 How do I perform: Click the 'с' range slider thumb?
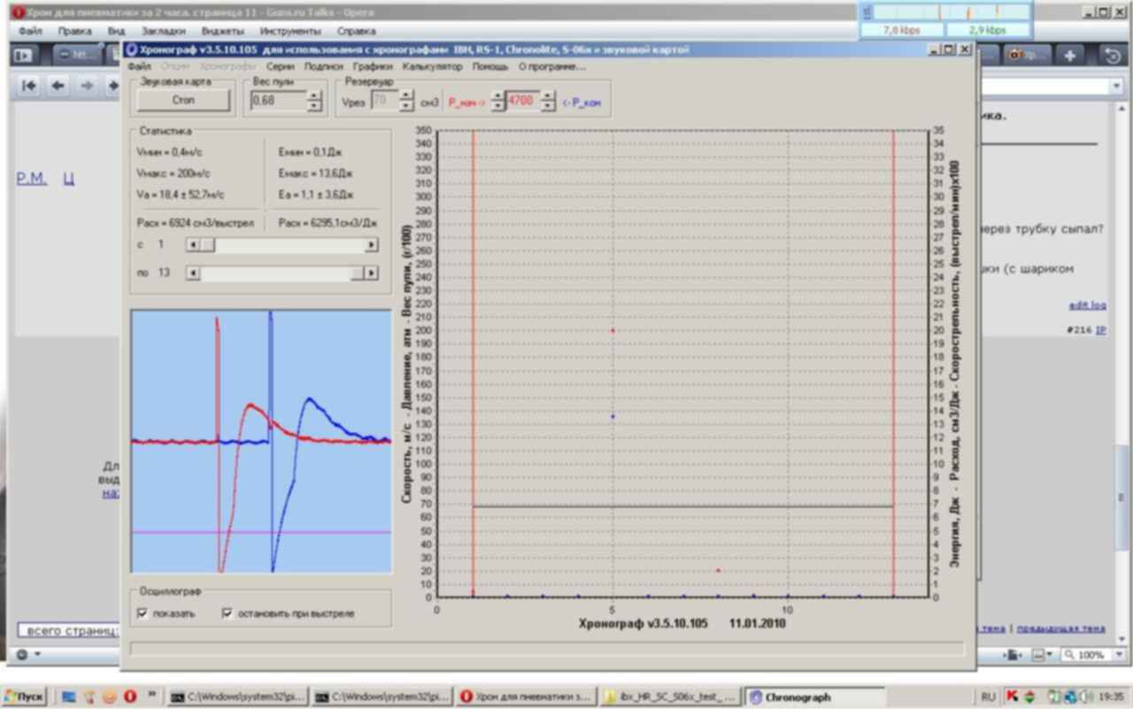pos(207,244)
